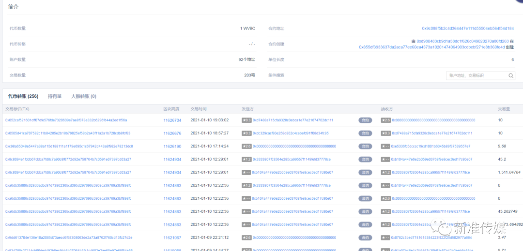Click the ★0.3 receiver badge in block 11626676 row
Screen dimensions: 523x251
point(386,133)
